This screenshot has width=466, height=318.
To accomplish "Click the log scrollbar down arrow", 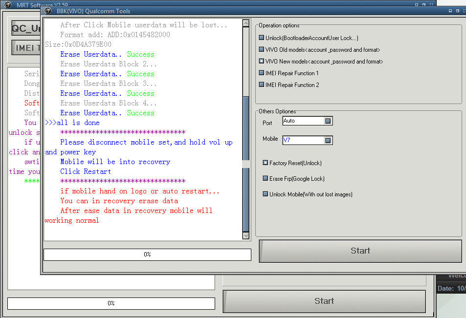I will [246, 236].
